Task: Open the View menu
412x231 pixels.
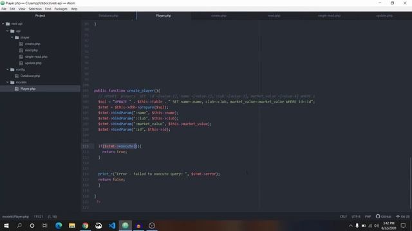Action: [x=22, y=9]
